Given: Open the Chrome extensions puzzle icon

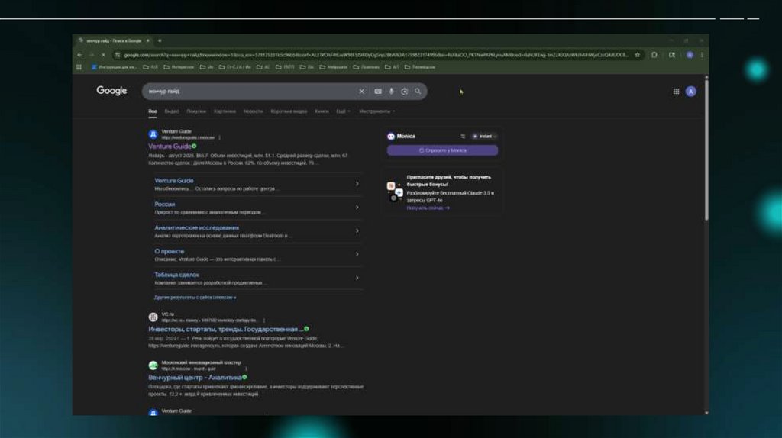Looking at the screenshot, I should [x=654, y=55].
